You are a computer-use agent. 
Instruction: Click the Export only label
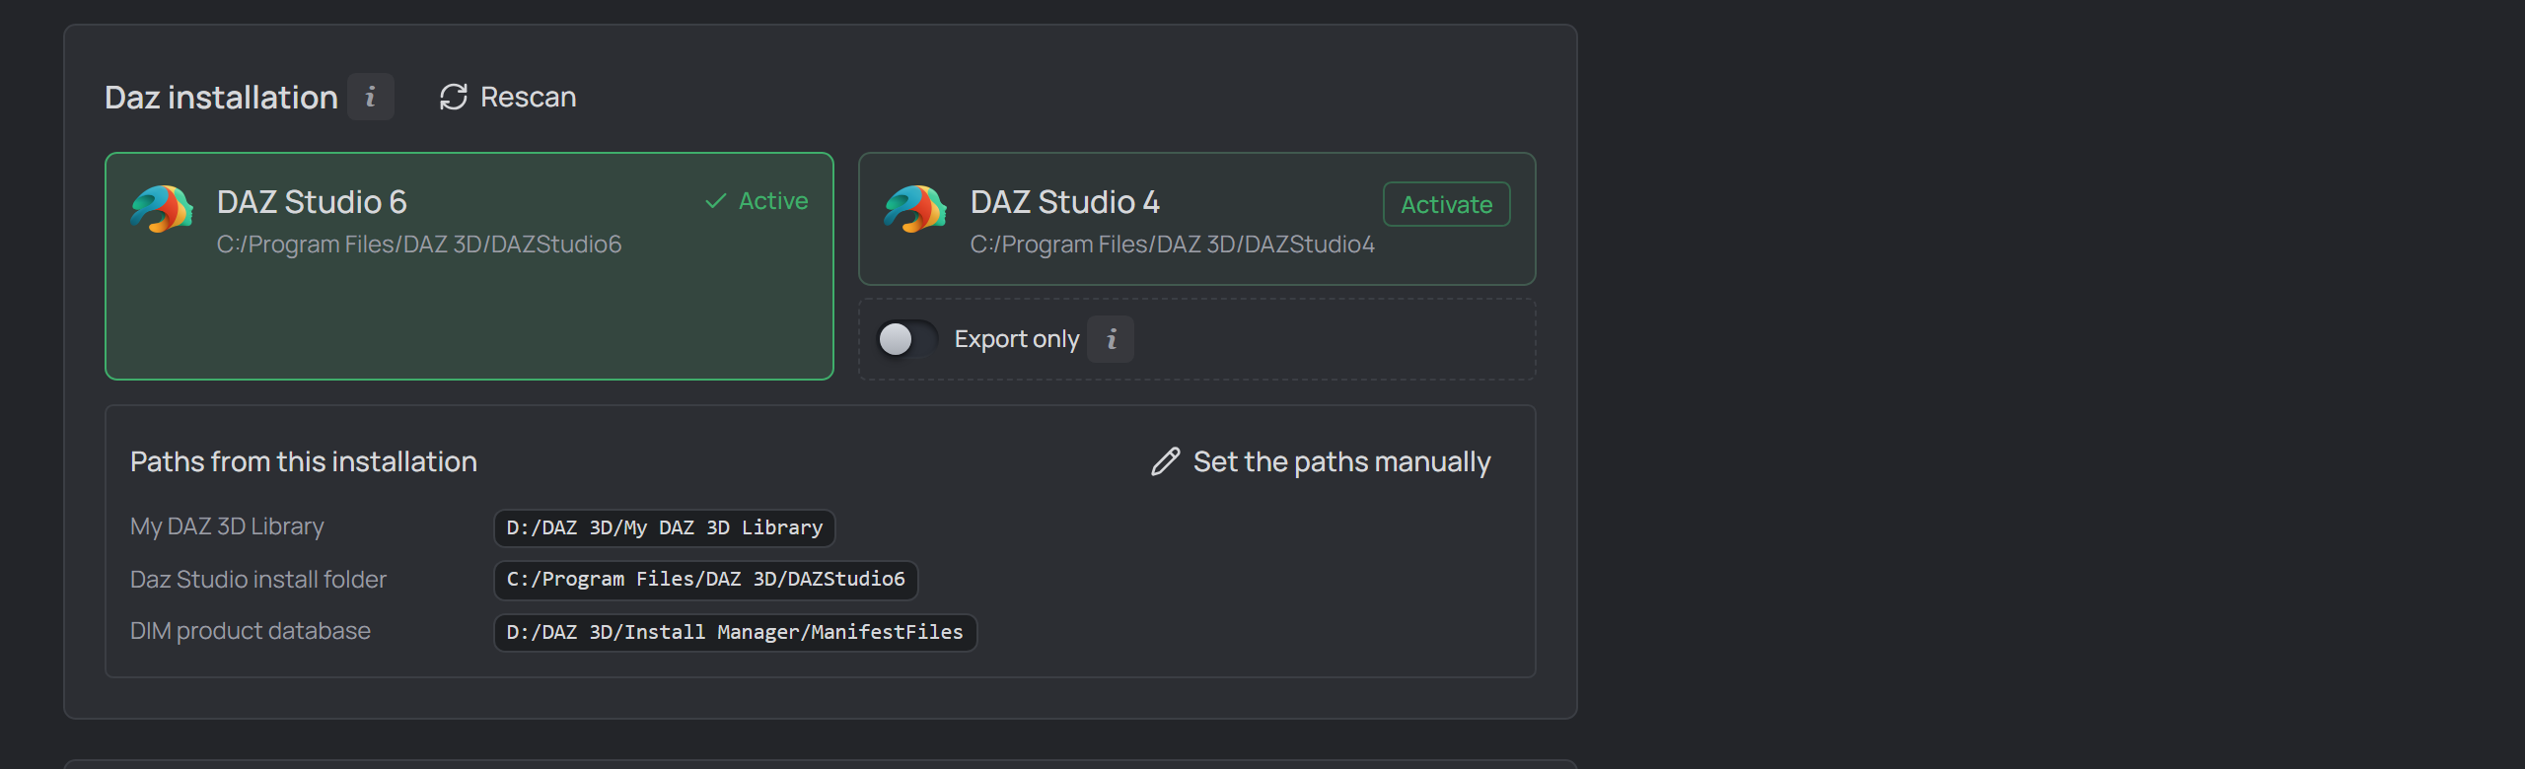(1017, 339)
